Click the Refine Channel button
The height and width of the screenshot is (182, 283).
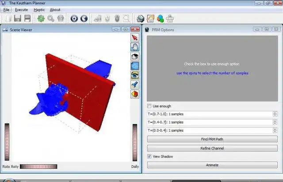click(x=212, y=148)
